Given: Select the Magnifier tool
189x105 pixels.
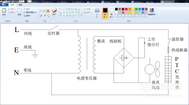Looking at the screenshot, I should [48, 16].
